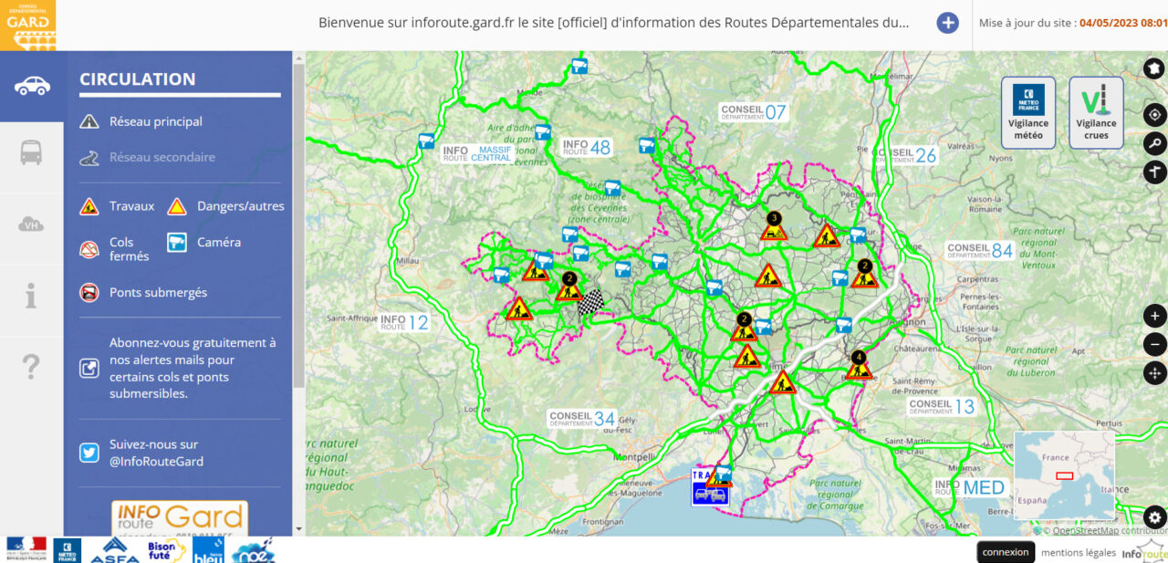The width and height of the screenshot is (1168, 563).
Task: Open the Vigilance crues panel
Action: click(1096, 112)
